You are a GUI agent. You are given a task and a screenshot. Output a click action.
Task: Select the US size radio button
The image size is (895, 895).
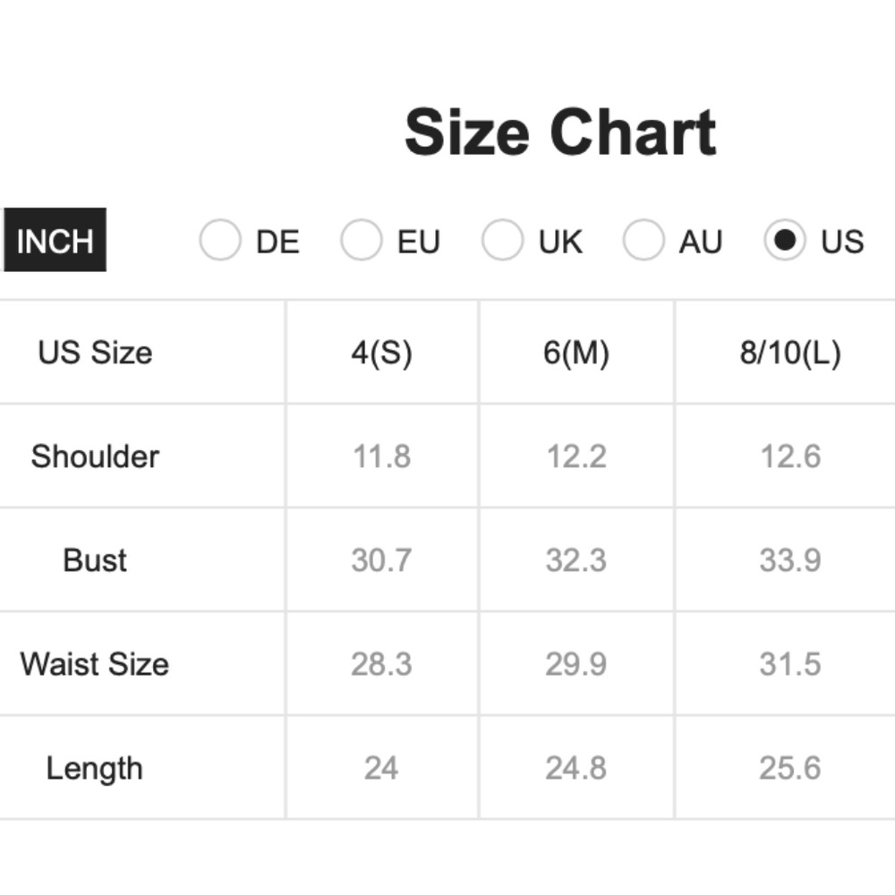[x=785, y=240]
